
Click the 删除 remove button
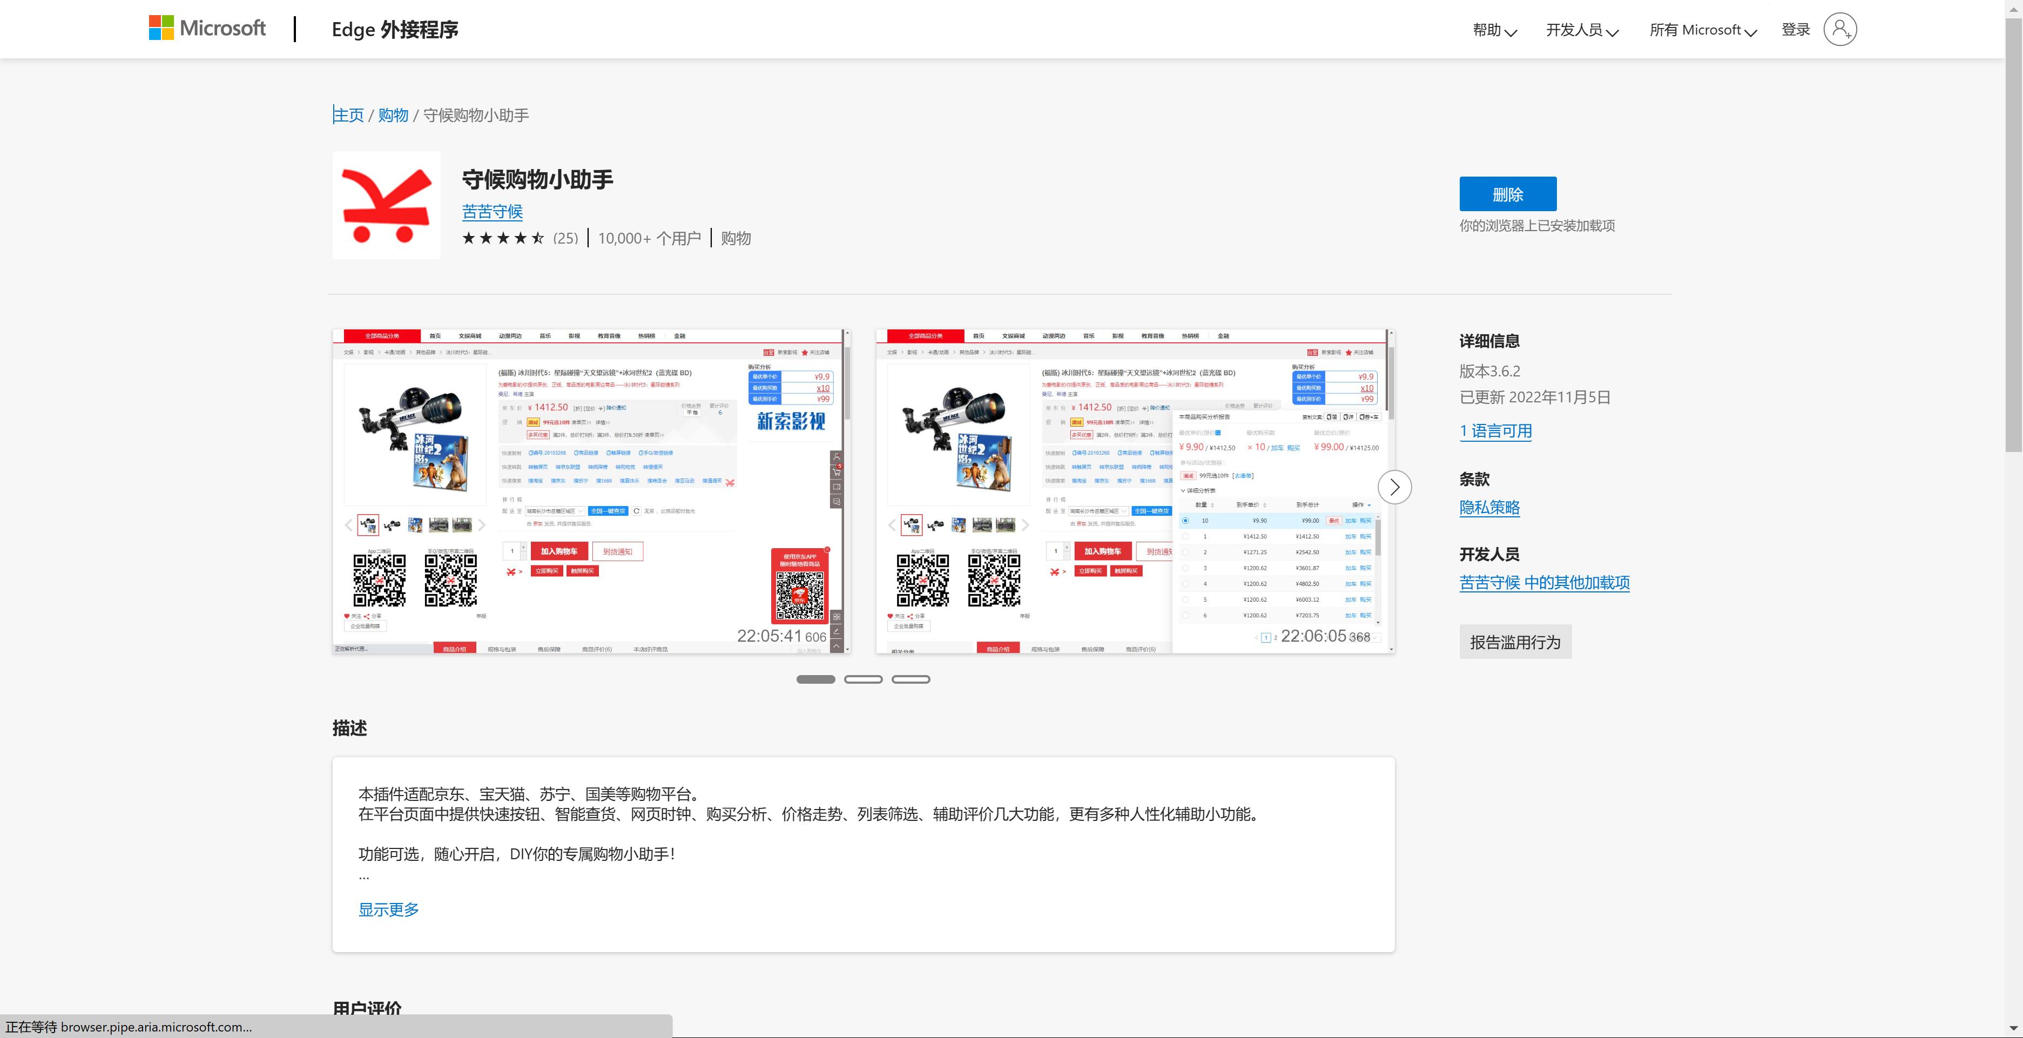click(1507, 194)
